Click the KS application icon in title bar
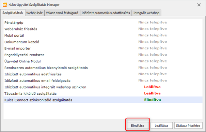Image resolution: width=206 pixels, height=132 pixels. tap(5, 5)
